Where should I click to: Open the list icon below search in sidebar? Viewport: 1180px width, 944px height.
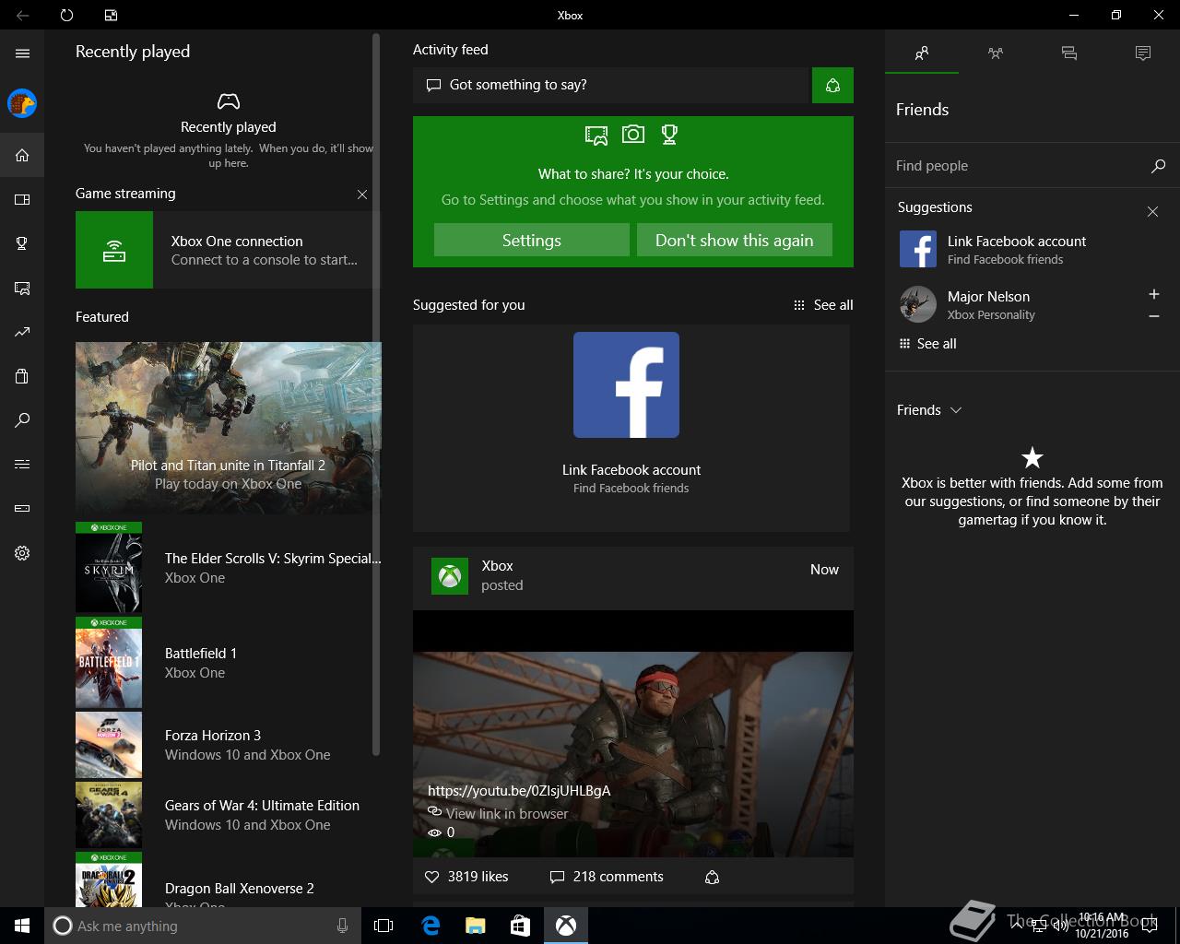click(x=22, y=464)
